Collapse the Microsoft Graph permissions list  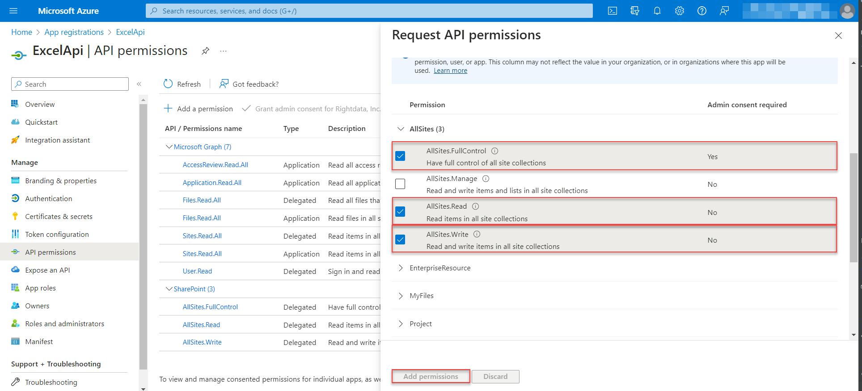point(169,147)
